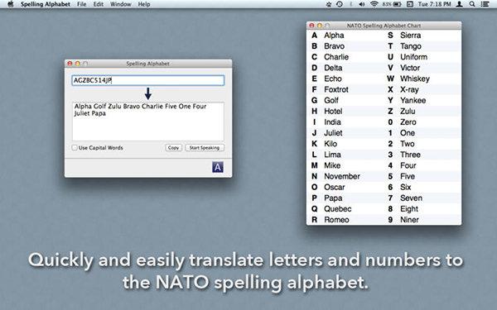Click the output area with Alpha Golf Zulu
The height and width of the screenshot is (310, 497).
click(148, 122)
